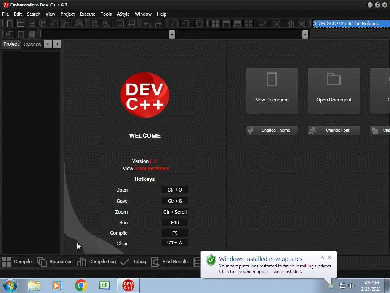Click the Toggle Comment speech-bubble icon

pyautogui.click(x=199, y=24)
